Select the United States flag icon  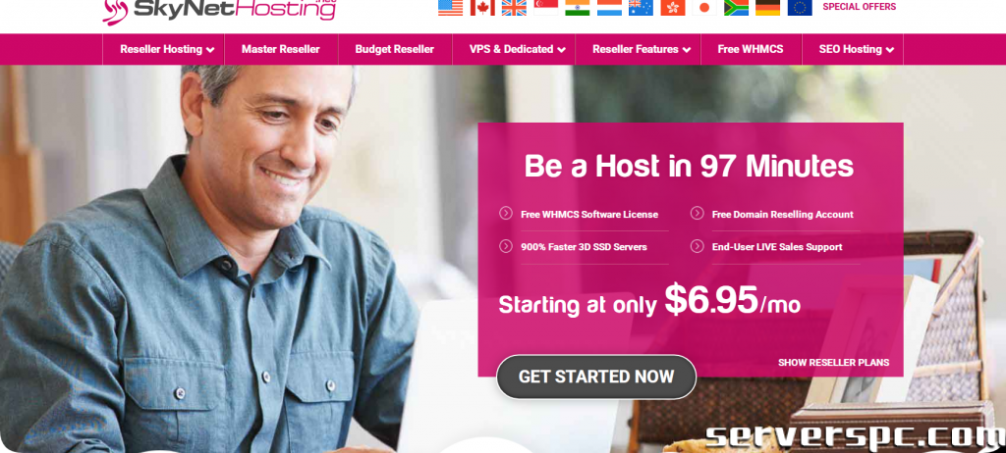coord(450,7)
